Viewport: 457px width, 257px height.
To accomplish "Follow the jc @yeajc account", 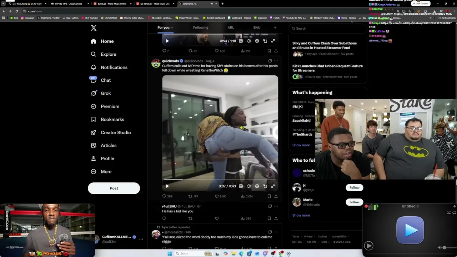I will pos(354,188).
